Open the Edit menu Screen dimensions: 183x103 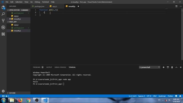(12, 2)
